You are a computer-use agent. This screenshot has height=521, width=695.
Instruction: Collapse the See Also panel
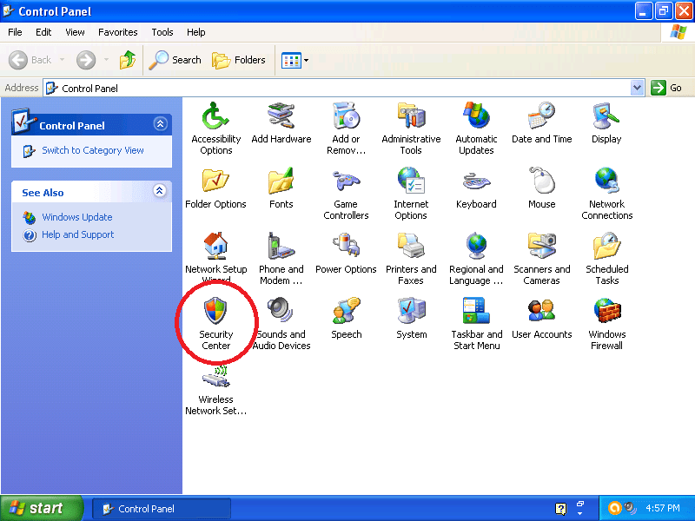pos(160,192)
